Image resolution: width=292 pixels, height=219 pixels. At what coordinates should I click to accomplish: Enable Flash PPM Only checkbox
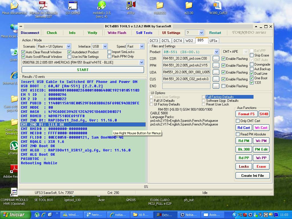tap(109, 56)
